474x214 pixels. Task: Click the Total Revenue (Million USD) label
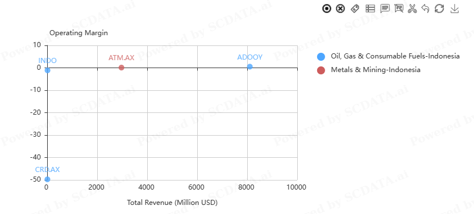172,202
